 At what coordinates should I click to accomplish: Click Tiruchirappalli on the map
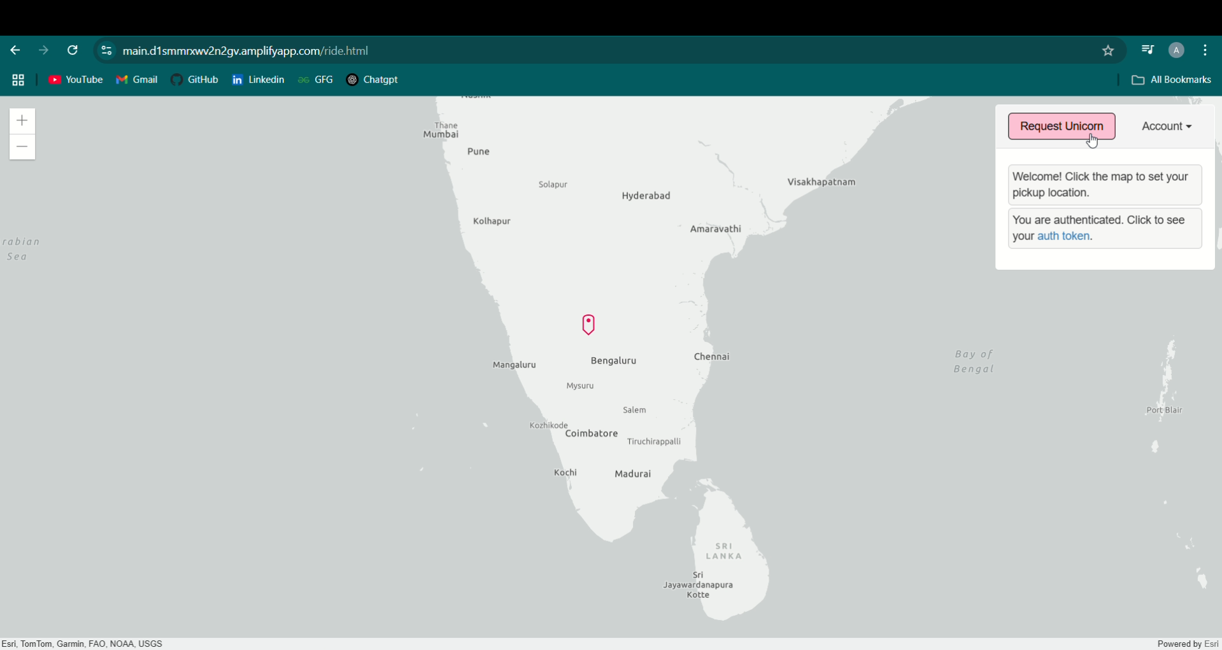click(x=653, y=442)
